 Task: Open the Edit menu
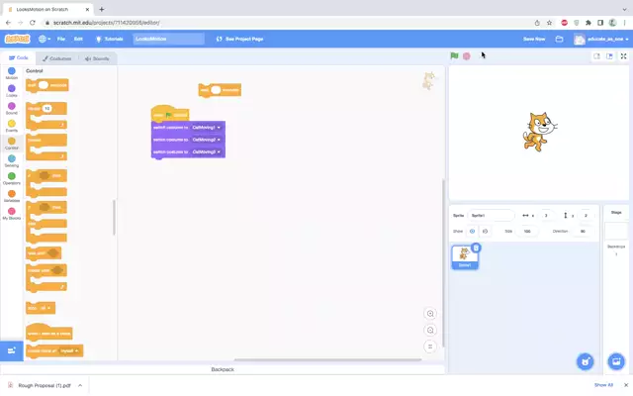point(78,39)
